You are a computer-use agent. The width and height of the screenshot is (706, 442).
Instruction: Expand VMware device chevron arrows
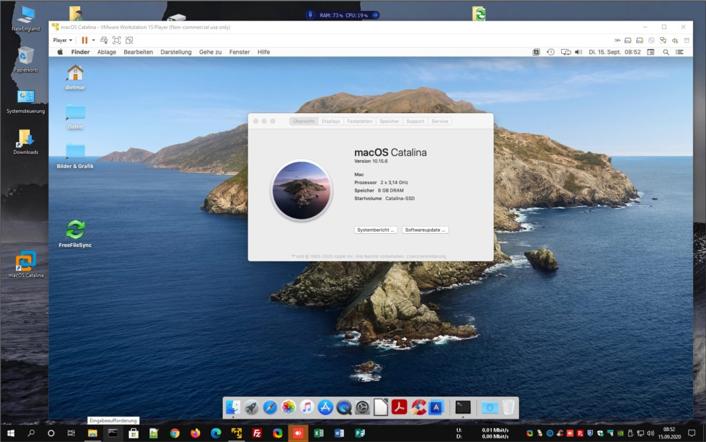(617, 41)
